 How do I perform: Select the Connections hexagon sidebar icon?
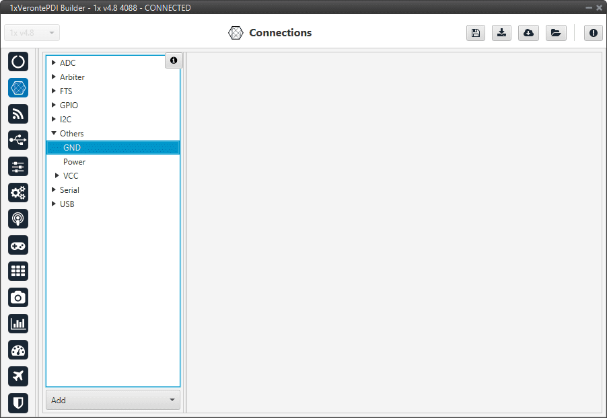pos(18,88)
